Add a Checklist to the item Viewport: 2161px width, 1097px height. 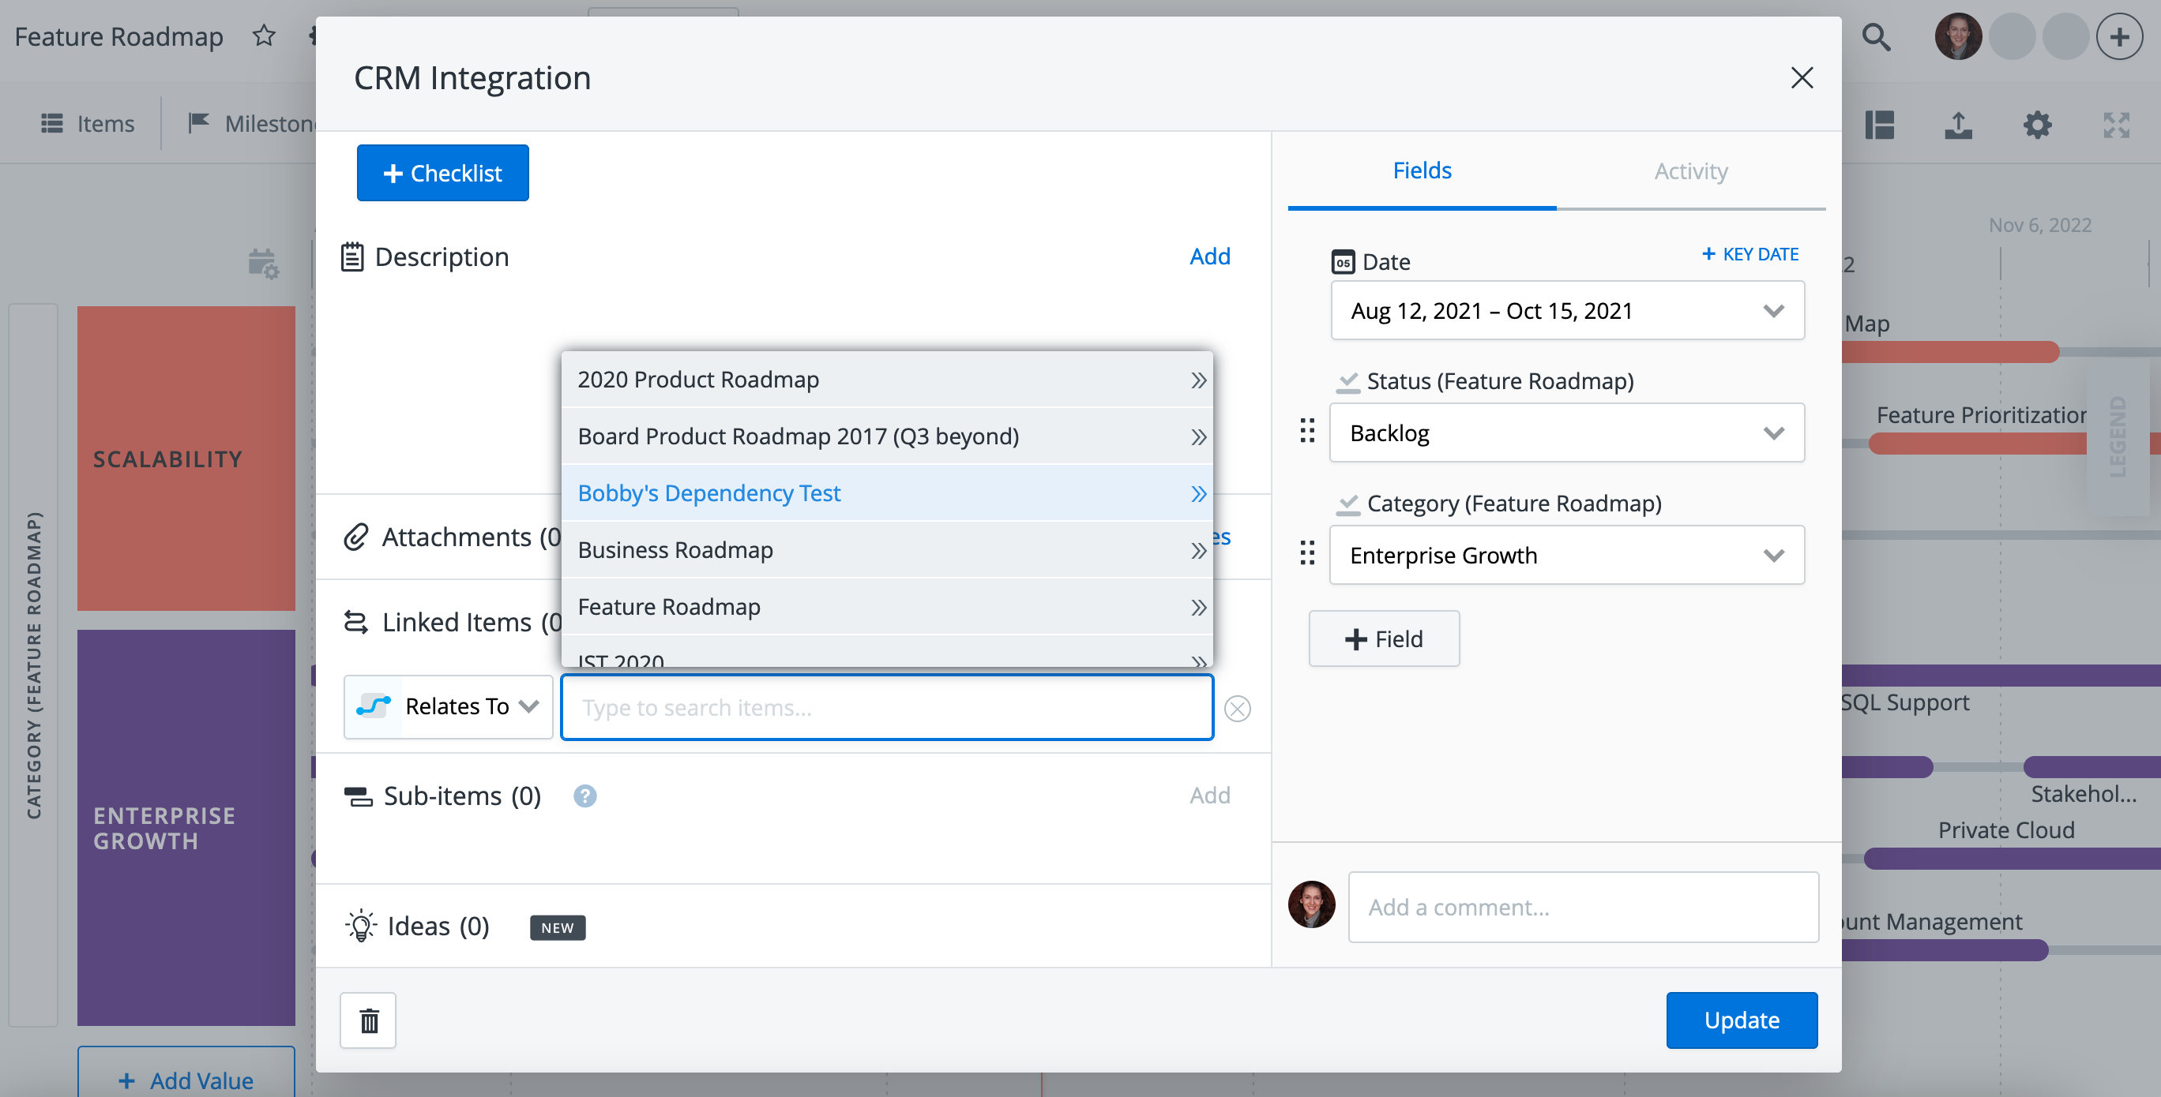(x=443, y=173)
